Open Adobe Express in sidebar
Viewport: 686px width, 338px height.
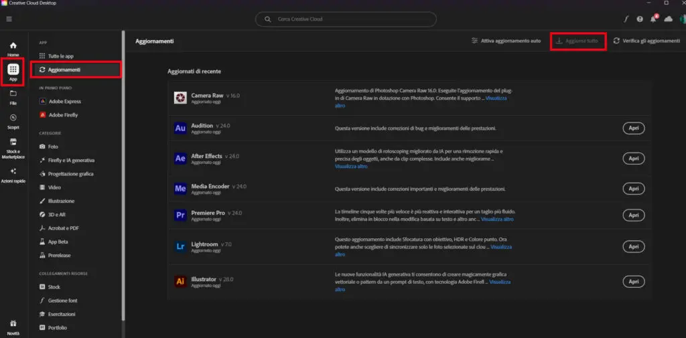[x=60, y=102]
